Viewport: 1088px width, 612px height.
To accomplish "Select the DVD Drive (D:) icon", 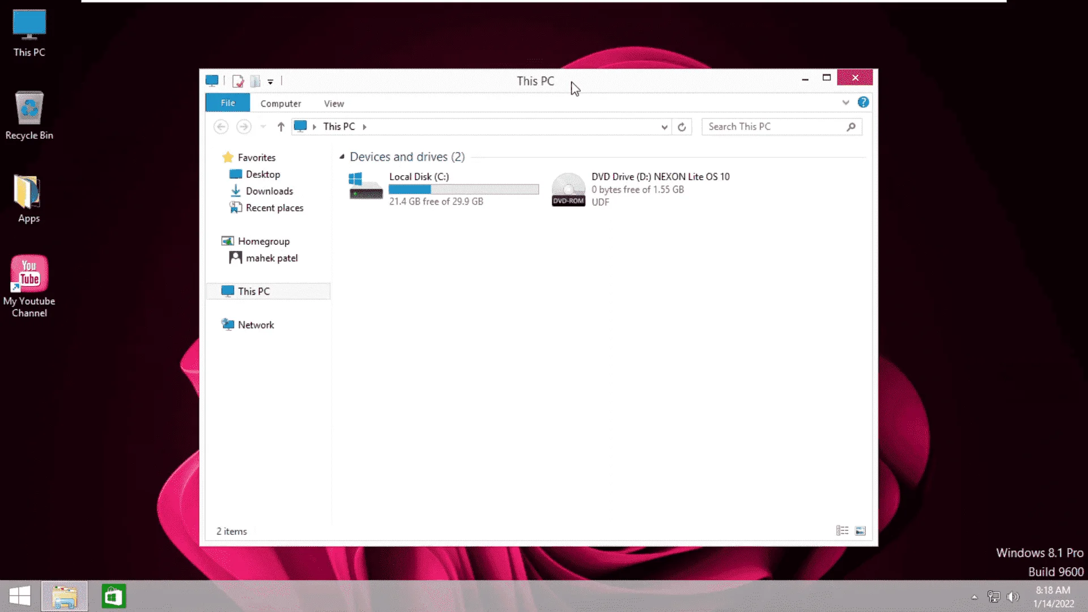I will click(x=568, y=189).
